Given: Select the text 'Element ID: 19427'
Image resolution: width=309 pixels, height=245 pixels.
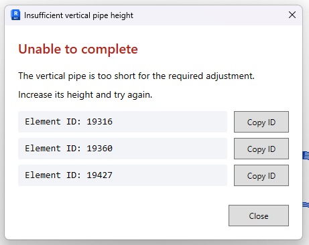Looking at the screenshot, I should pyautogui.click(x=68, y=175).
